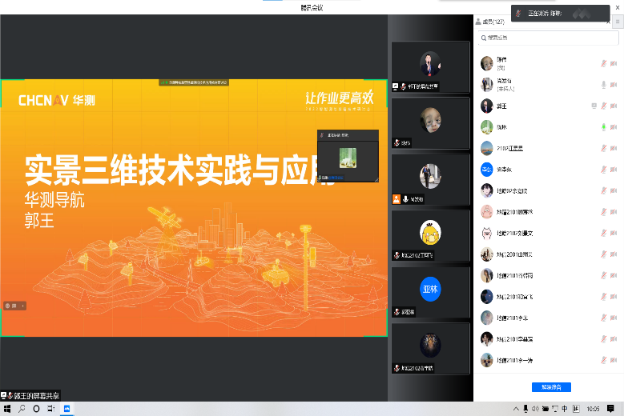The width and height of the screenshot is (624, 416).
Task: Close the members side panel
Action: pos(608,22)
